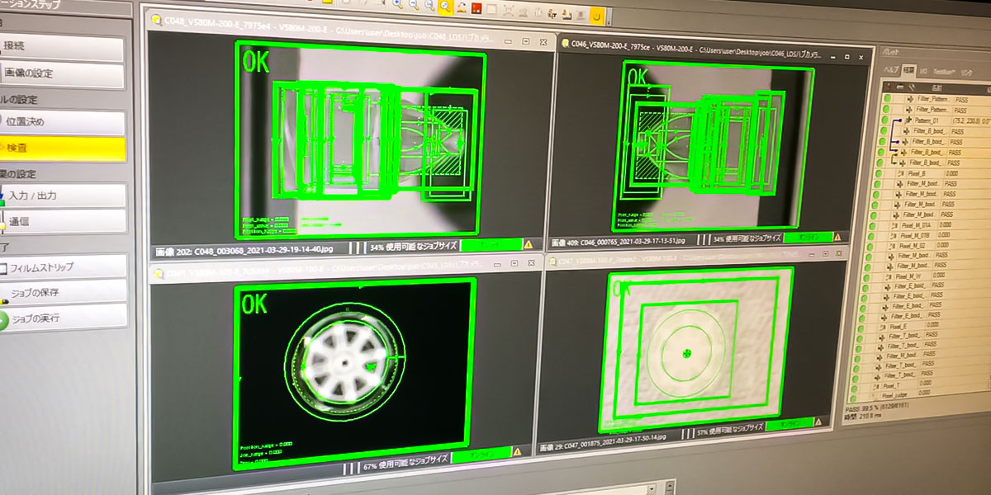Switch to the I/O tab in palette
This screenshot has height=495, width=991.
tap(923, 72)
